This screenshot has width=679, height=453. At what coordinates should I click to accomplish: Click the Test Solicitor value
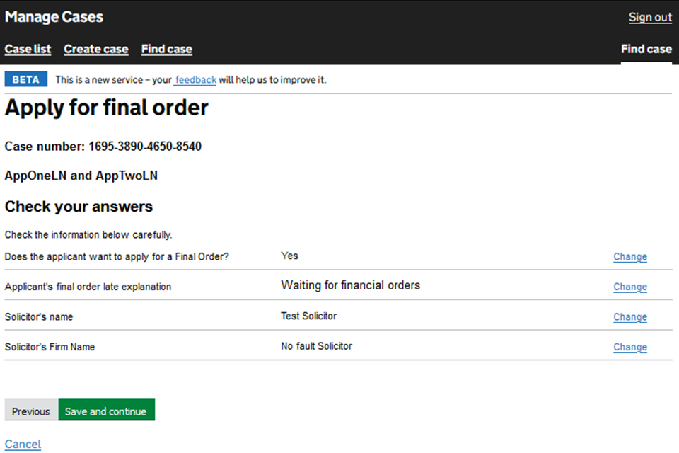coord(308,316)
